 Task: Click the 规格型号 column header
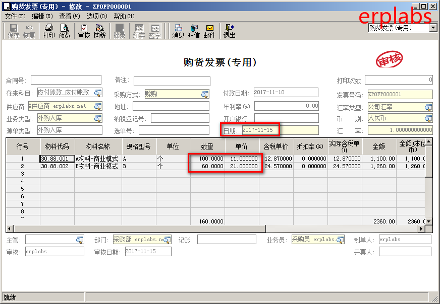(139, 146)
